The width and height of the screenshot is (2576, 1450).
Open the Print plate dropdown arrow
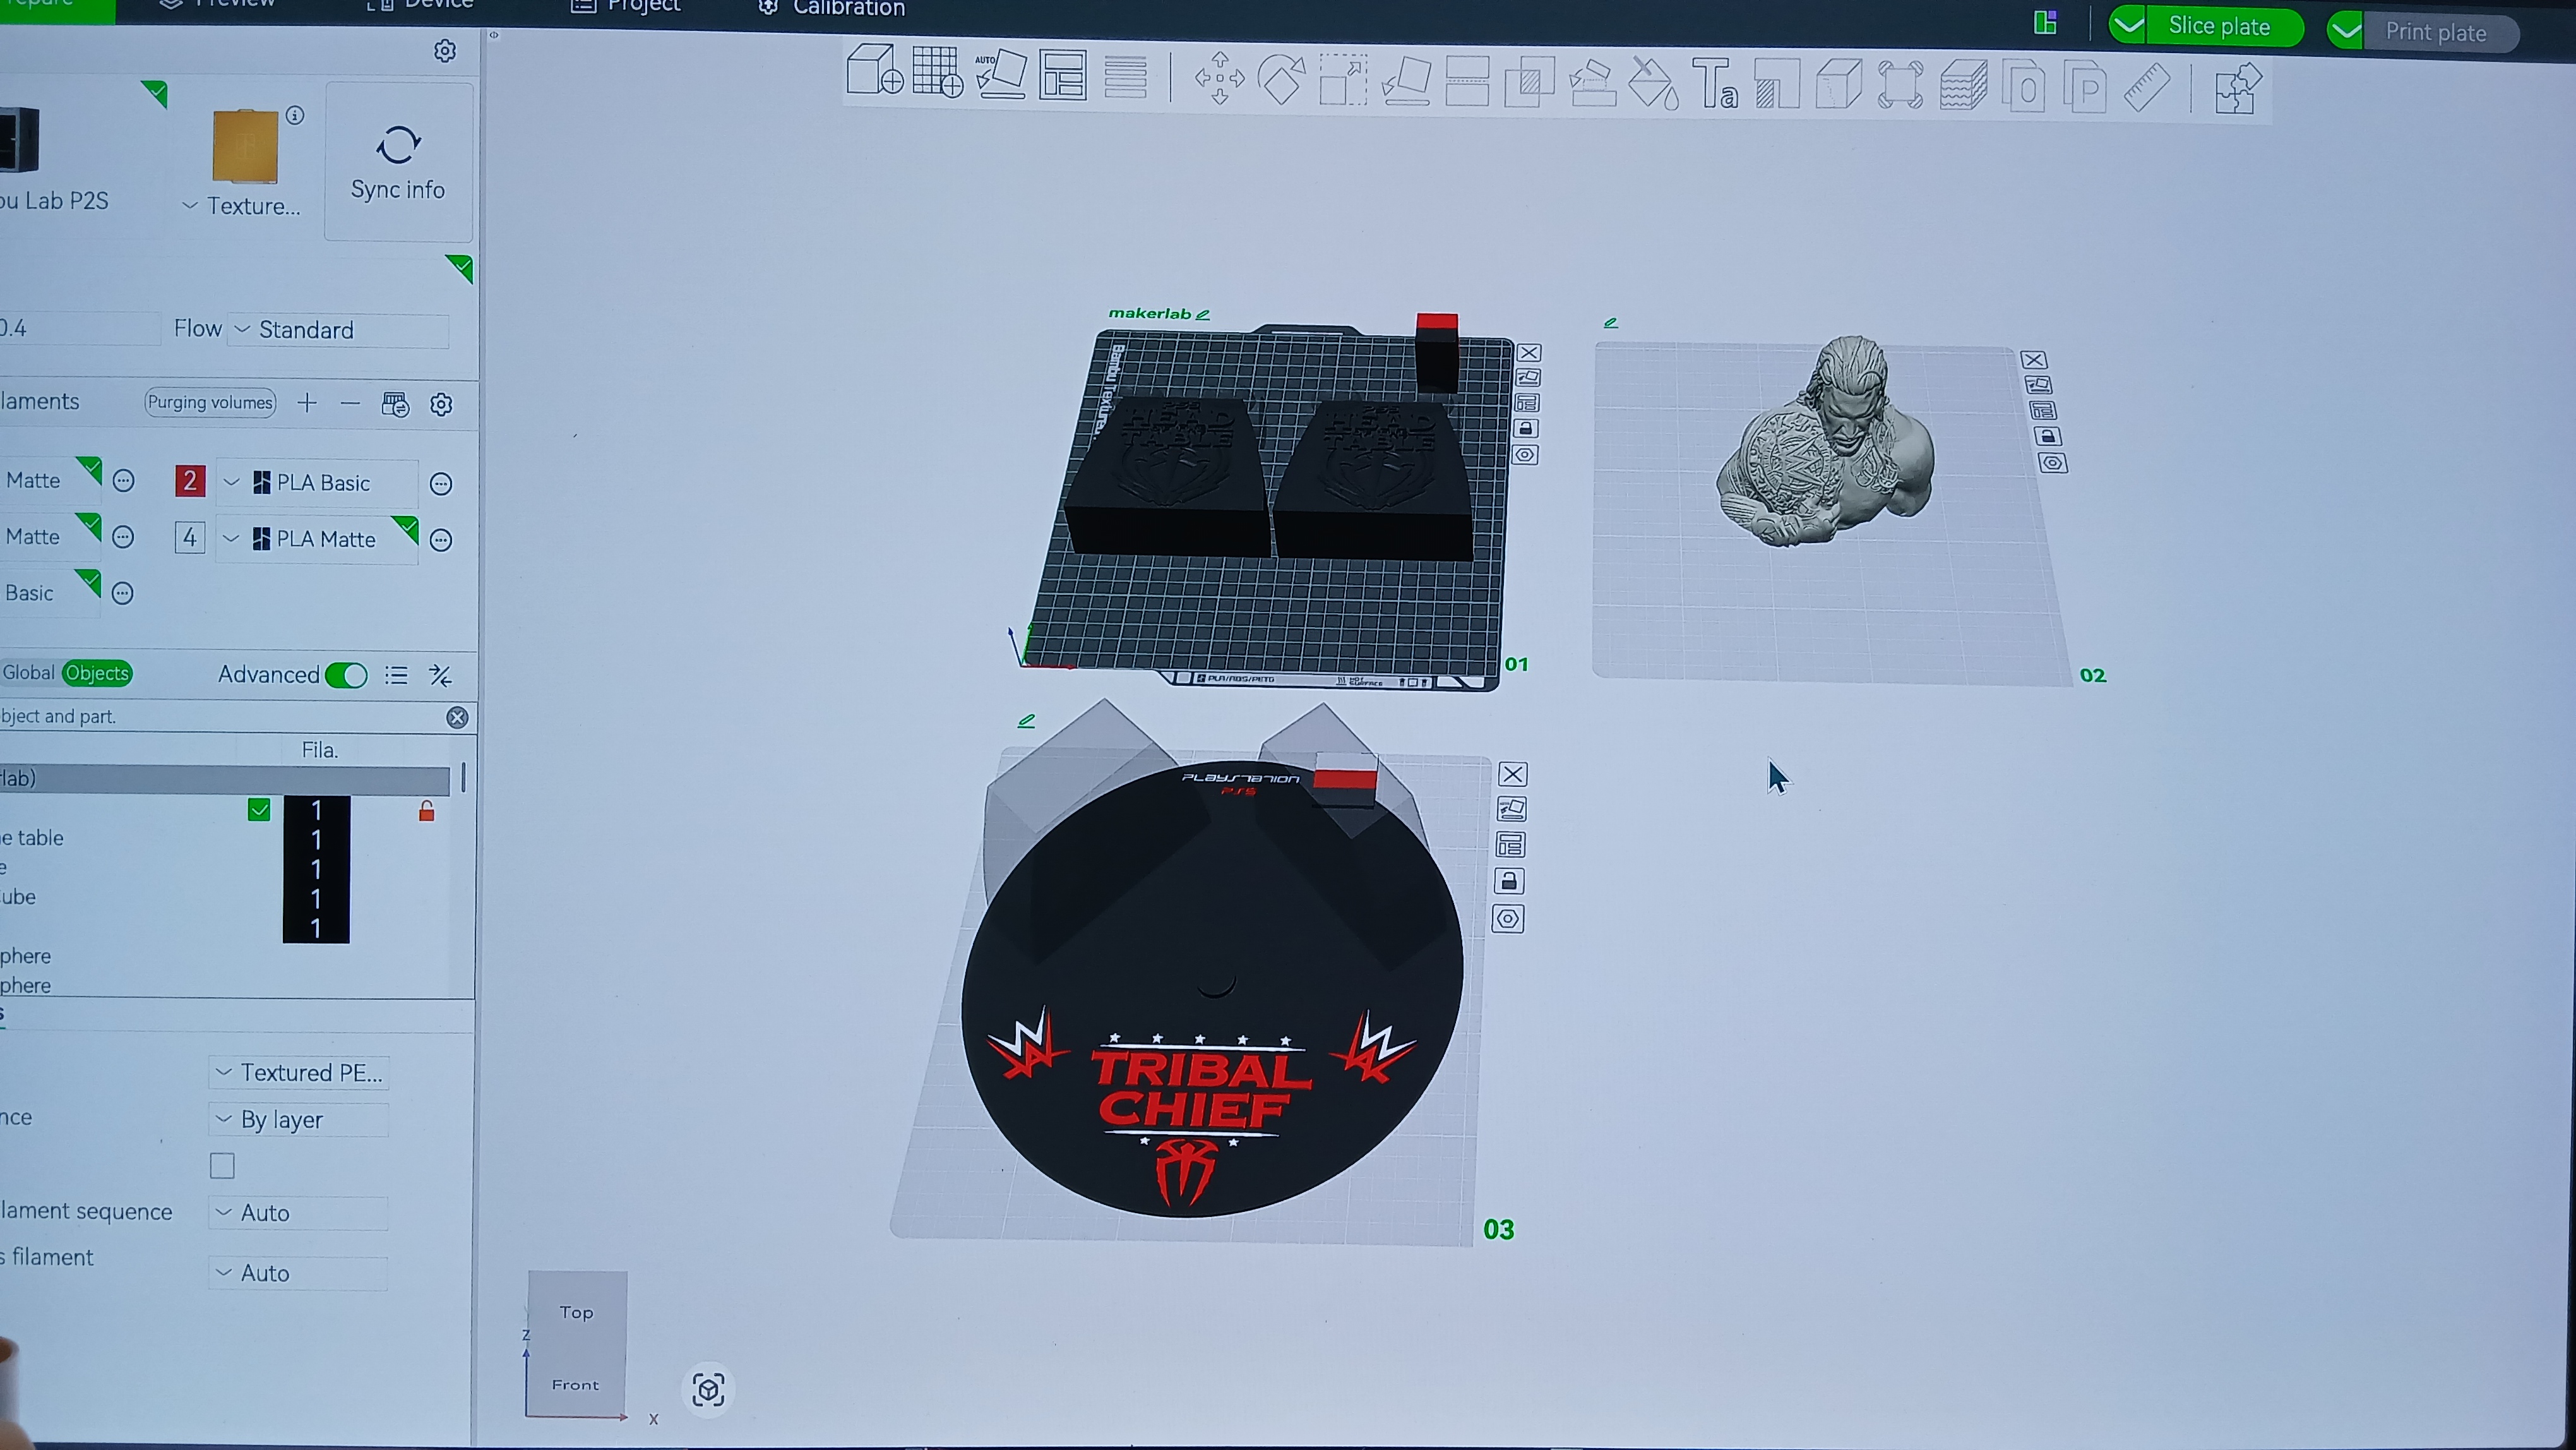(x=2346, y=32)
